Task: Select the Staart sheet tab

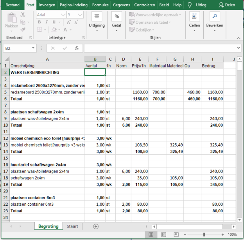Action: pos(72,226)
